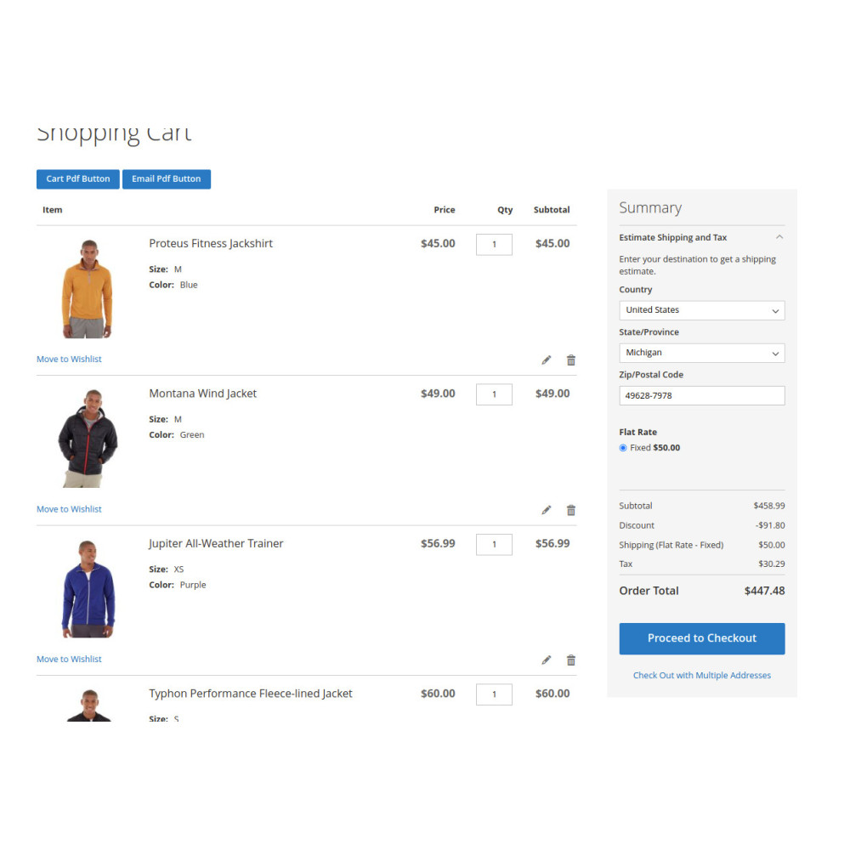Focus the Zip/Postal Code field

click(x=701, y=396)
